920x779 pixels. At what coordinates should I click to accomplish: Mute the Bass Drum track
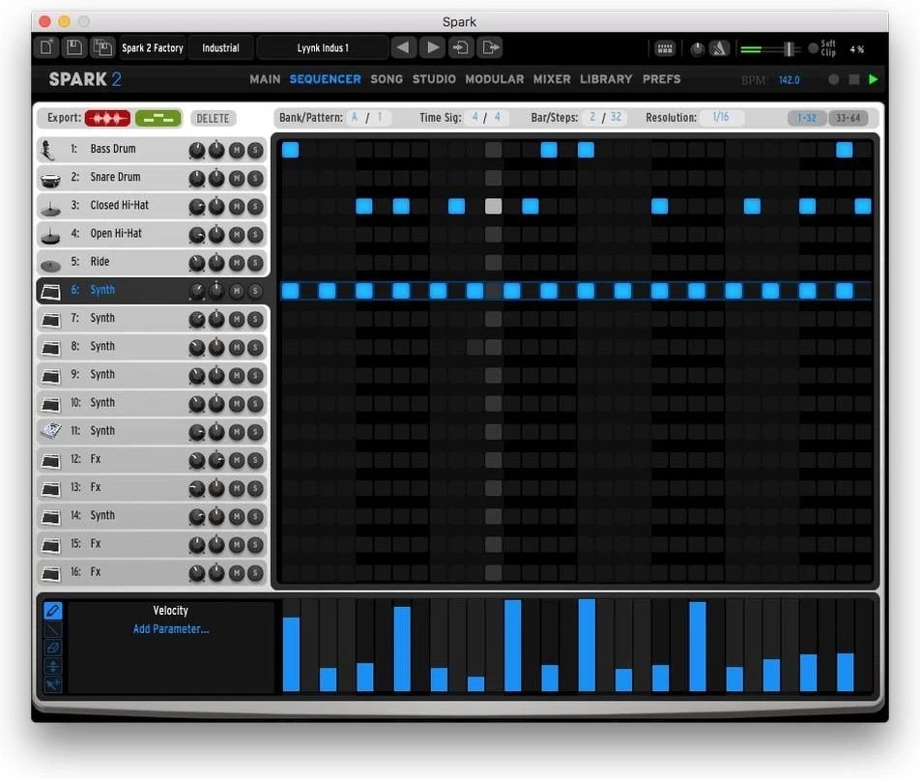point(237,150)
